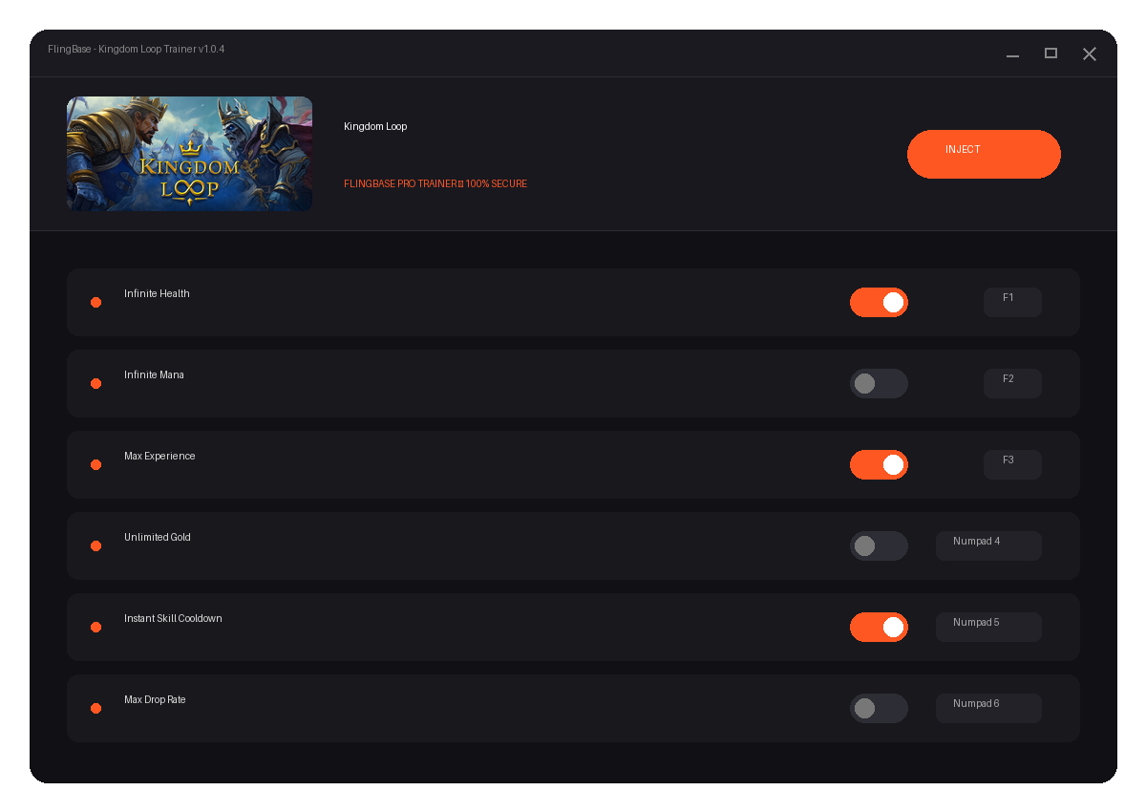Maximize the FlingBase trainer window
This screenshot has width=1146, height=812.
pyautogui.click(x=1050, y=53)
